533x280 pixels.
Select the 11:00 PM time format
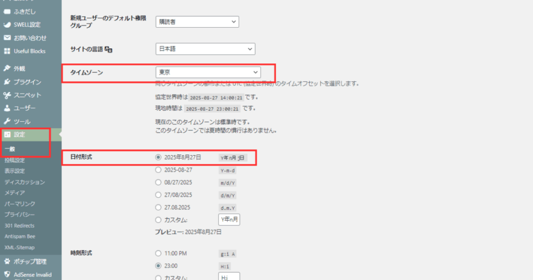coord(159,253)
